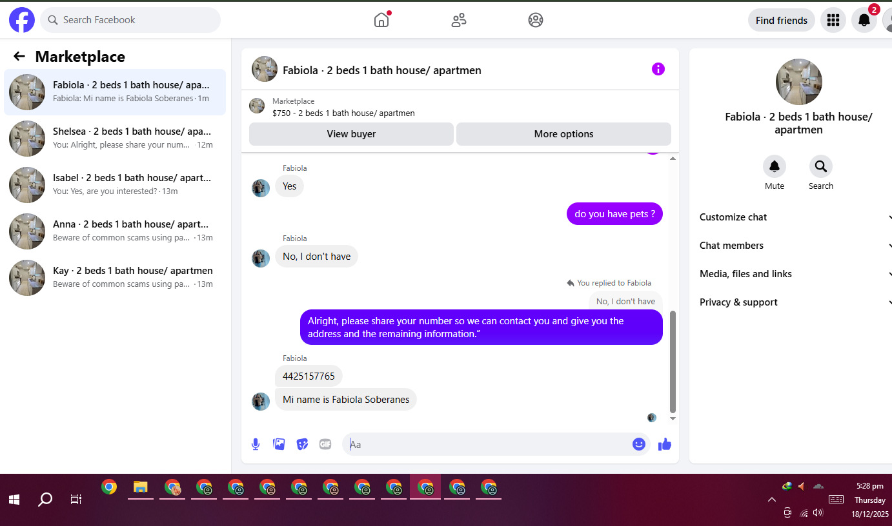Image resolution: width=892 pixels, height=526 pixels.
Task: Open the nine-dot Menu grid
Action: coord(833,20)
